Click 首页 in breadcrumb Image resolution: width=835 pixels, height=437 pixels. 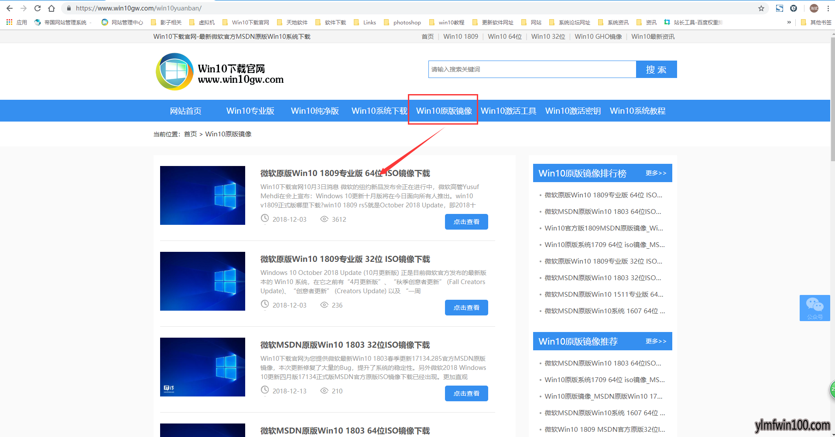(x=191, y=134)
